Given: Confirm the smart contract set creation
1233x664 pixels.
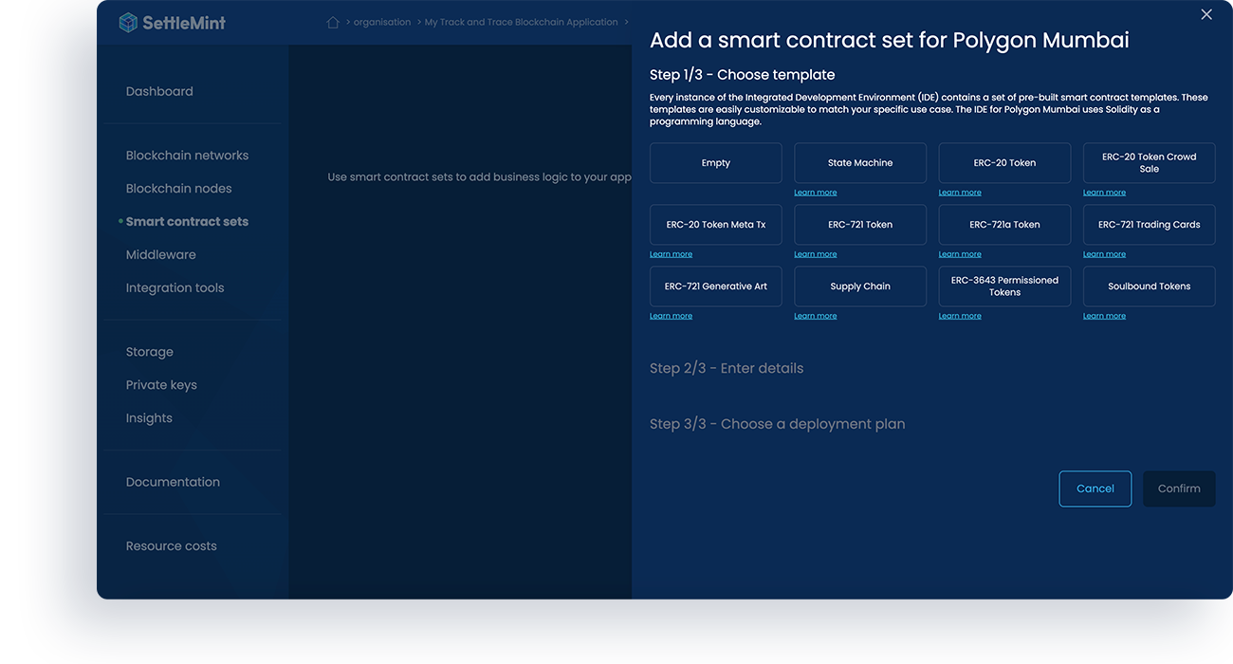Looking at the screenshot, I should 1178,488.
